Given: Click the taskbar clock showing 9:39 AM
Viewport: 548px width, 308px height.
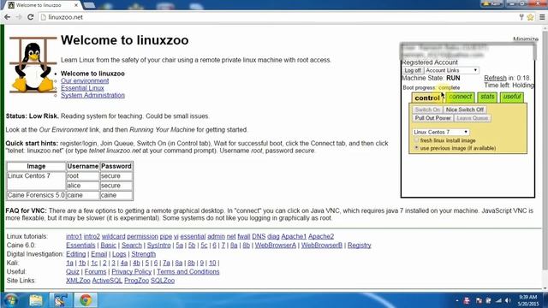Looking at the screenshot, I should [528, 300].
